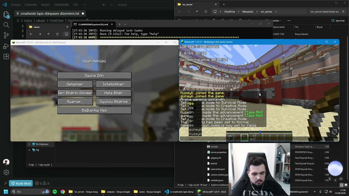Refresh the saves Explorer window
Screen dimensions: 349x196
click(57, 34)
